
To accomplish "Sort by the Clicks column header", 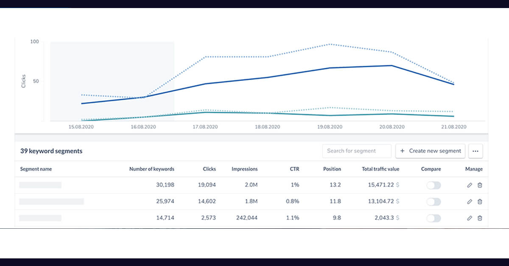I will tap(210, 169).
